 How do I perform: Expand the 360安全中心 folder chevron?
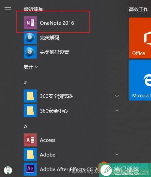click(117, 111)
